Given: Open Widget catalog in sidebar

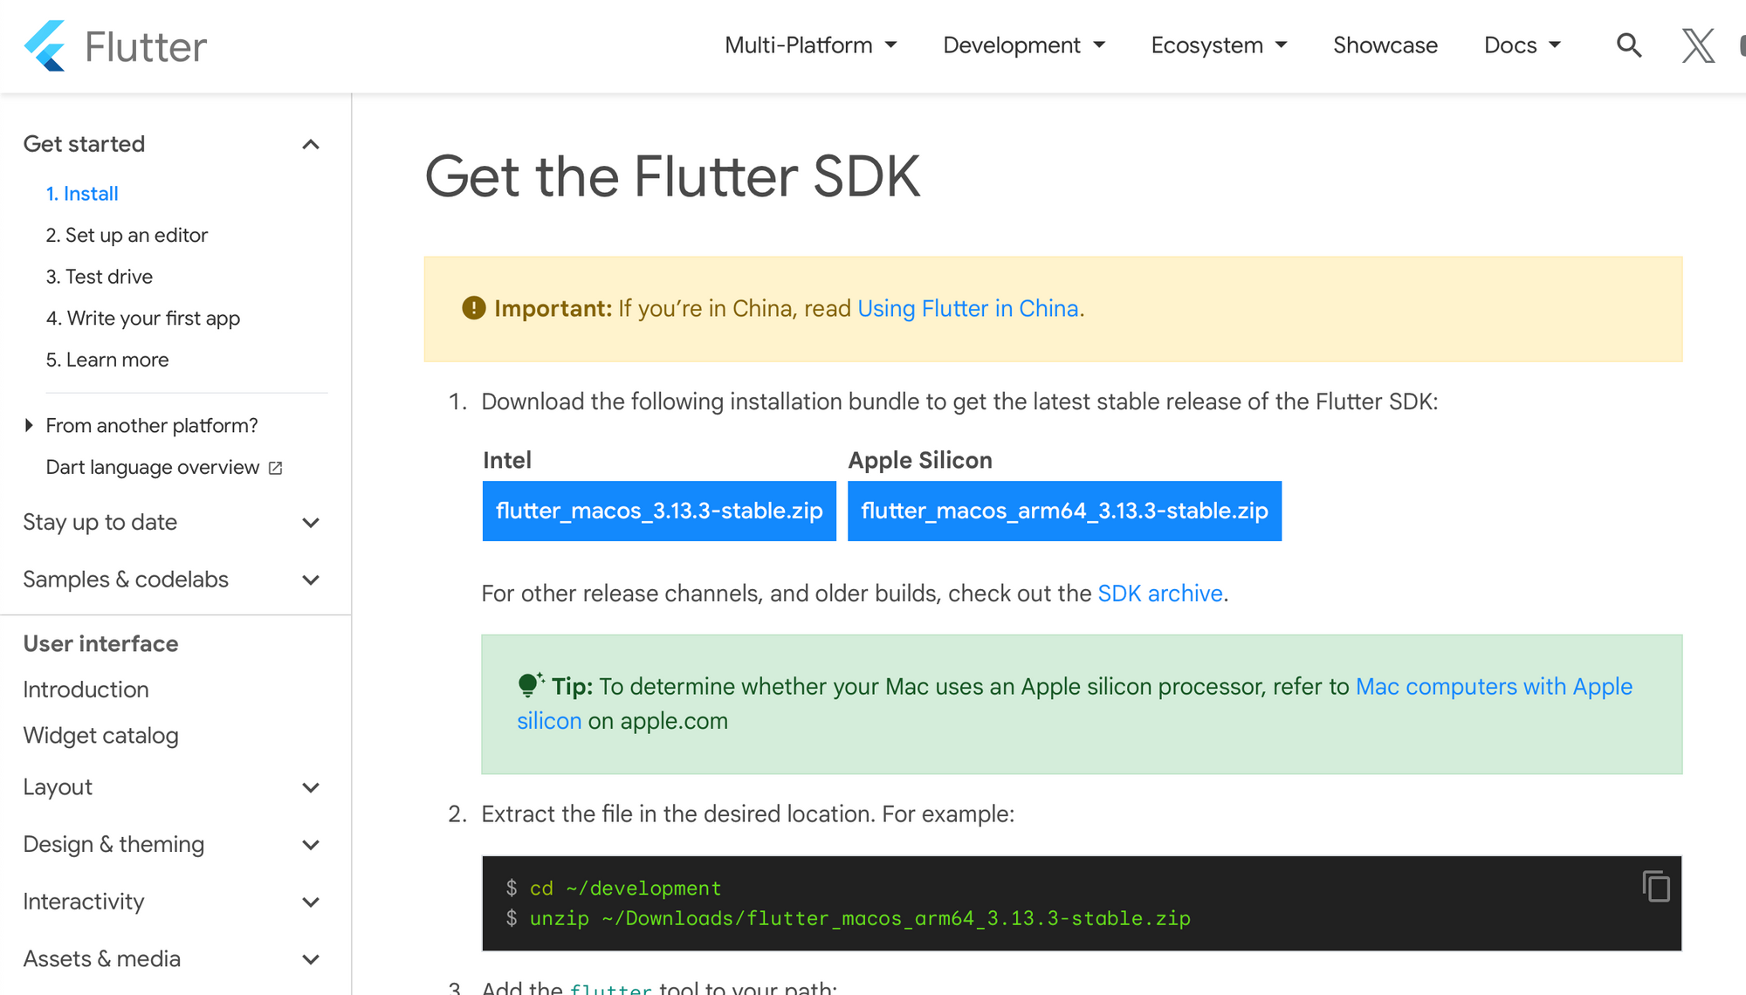Looking at the screenshot, I should [x=100, y=736].
